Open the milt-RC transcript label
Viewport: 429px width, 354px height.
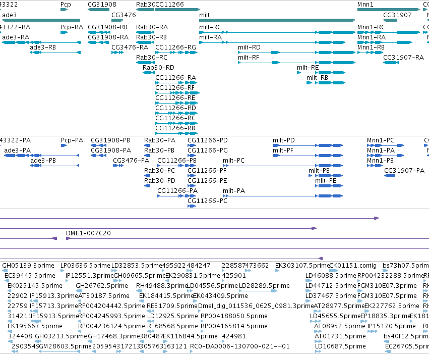tap(210, 27)
